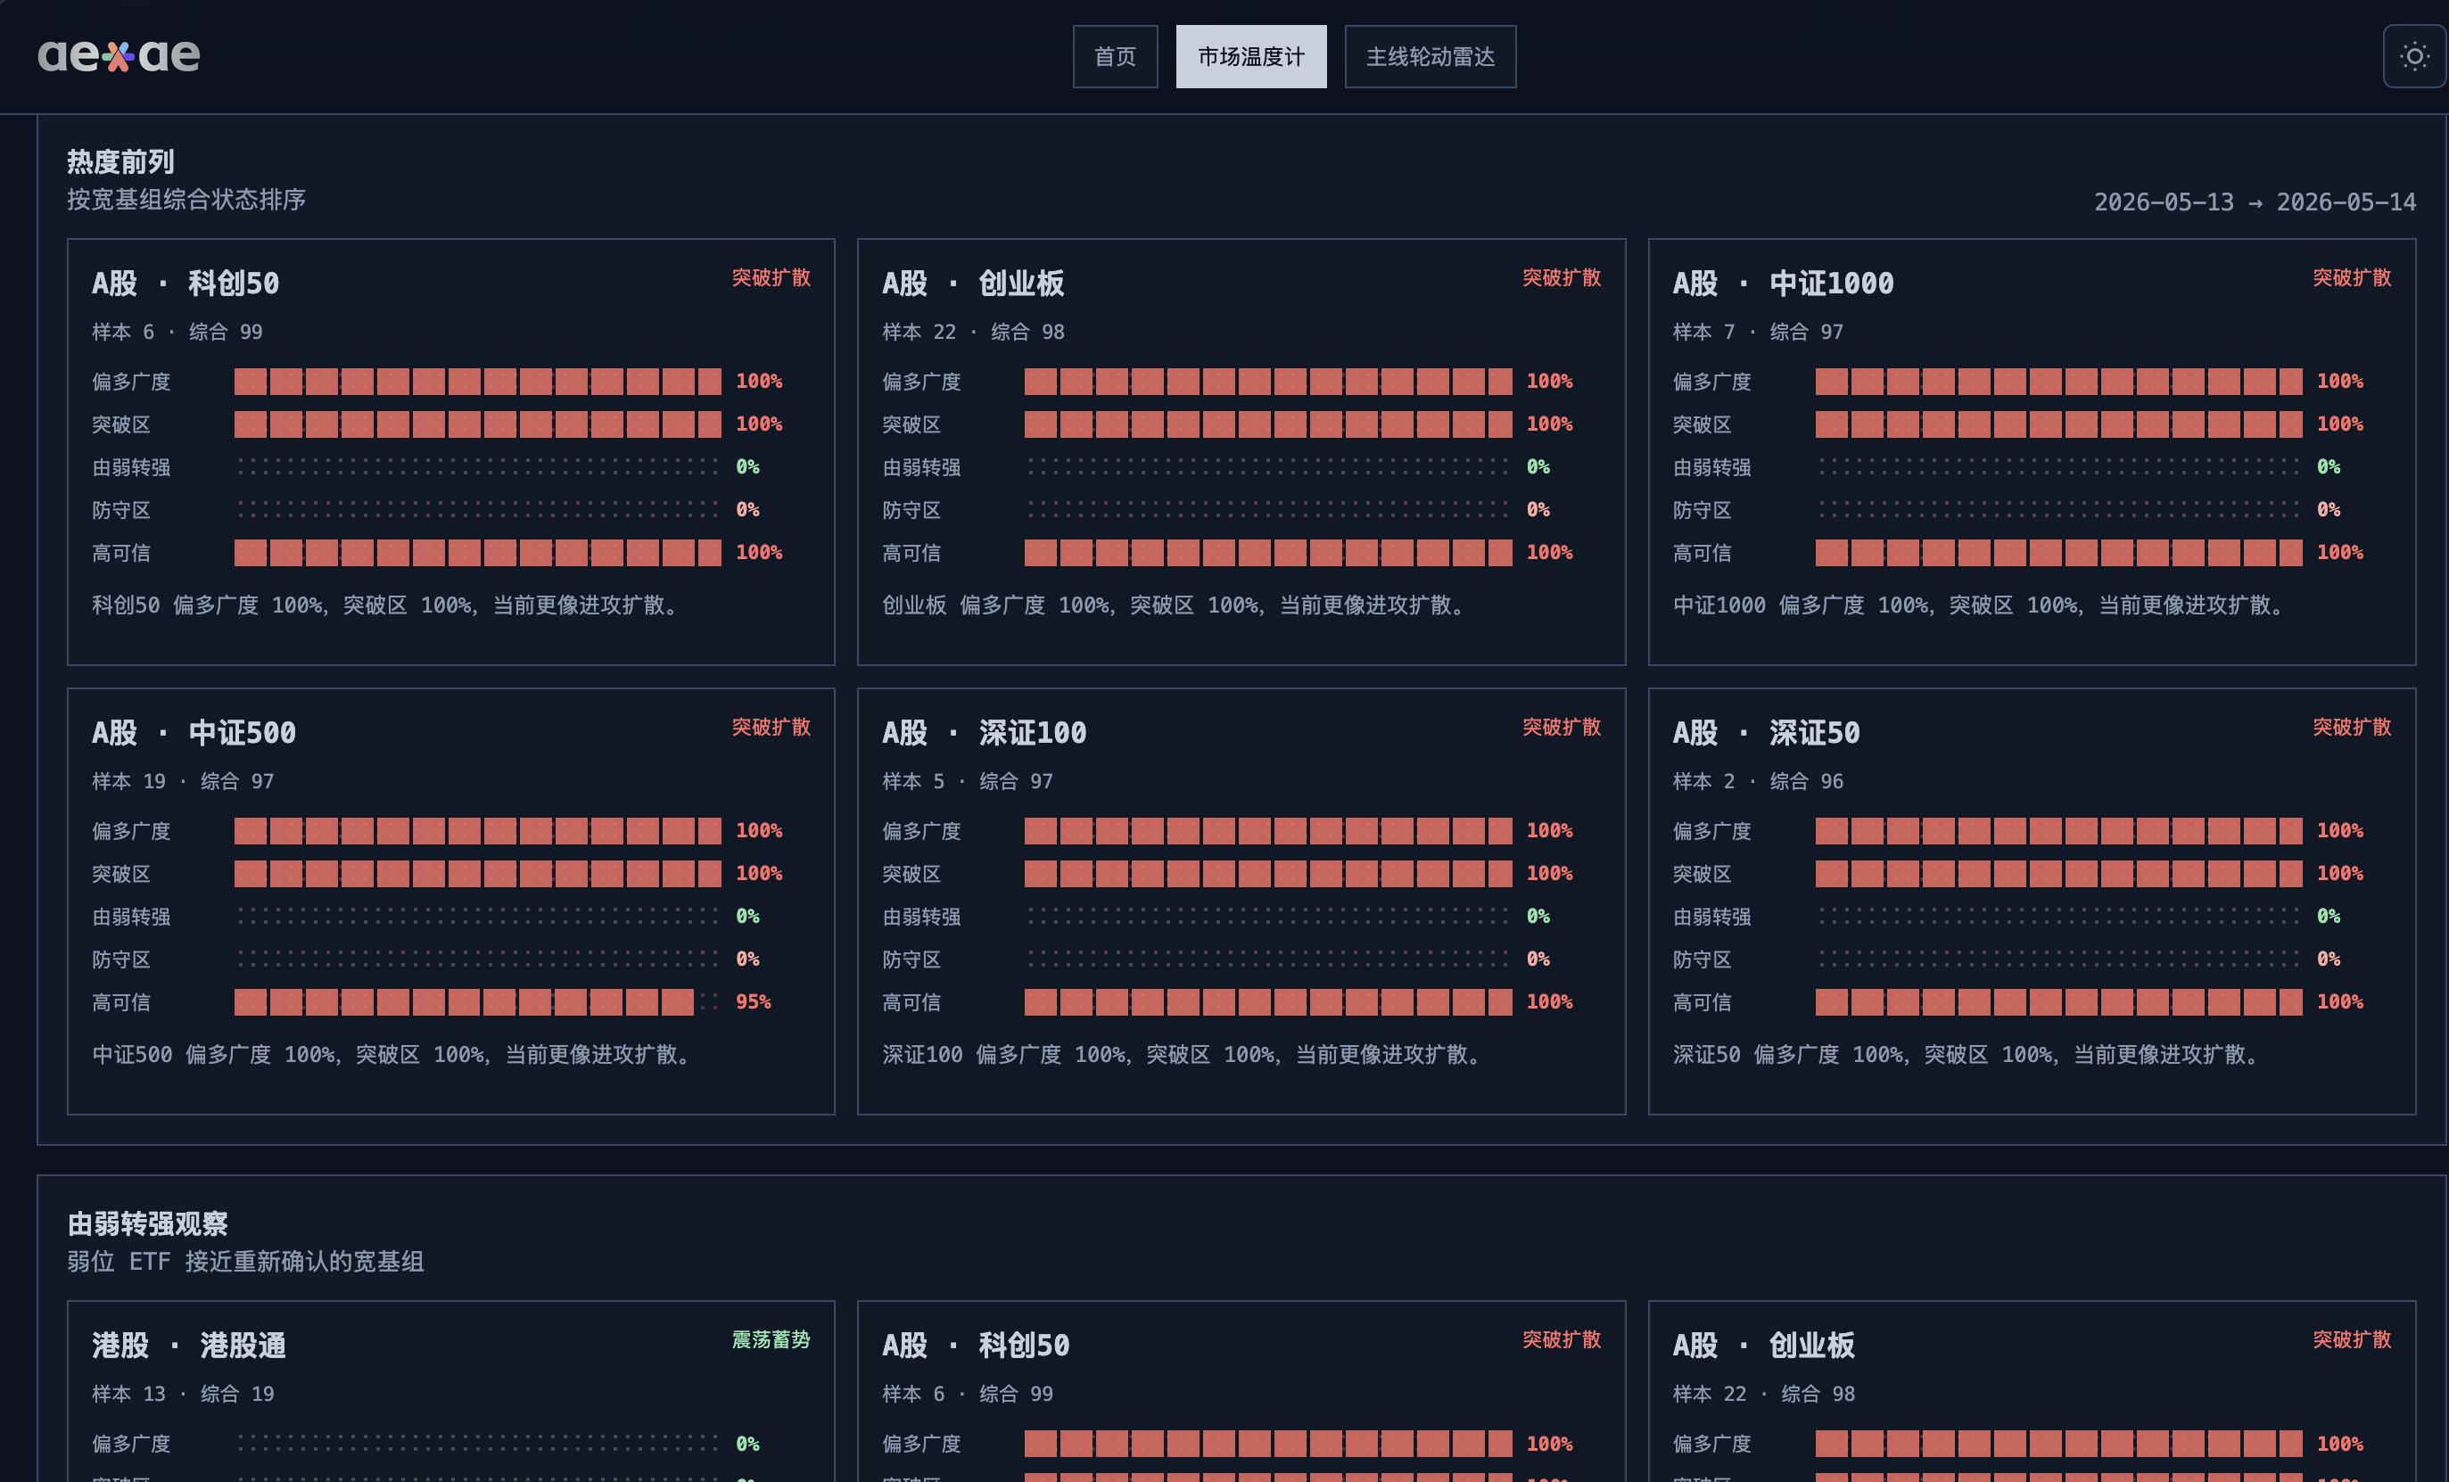The height and width of the screenshot is (1482, 2449).
Task: Open the A股 · 深证100 card title
Action: [x=984, y=733]
